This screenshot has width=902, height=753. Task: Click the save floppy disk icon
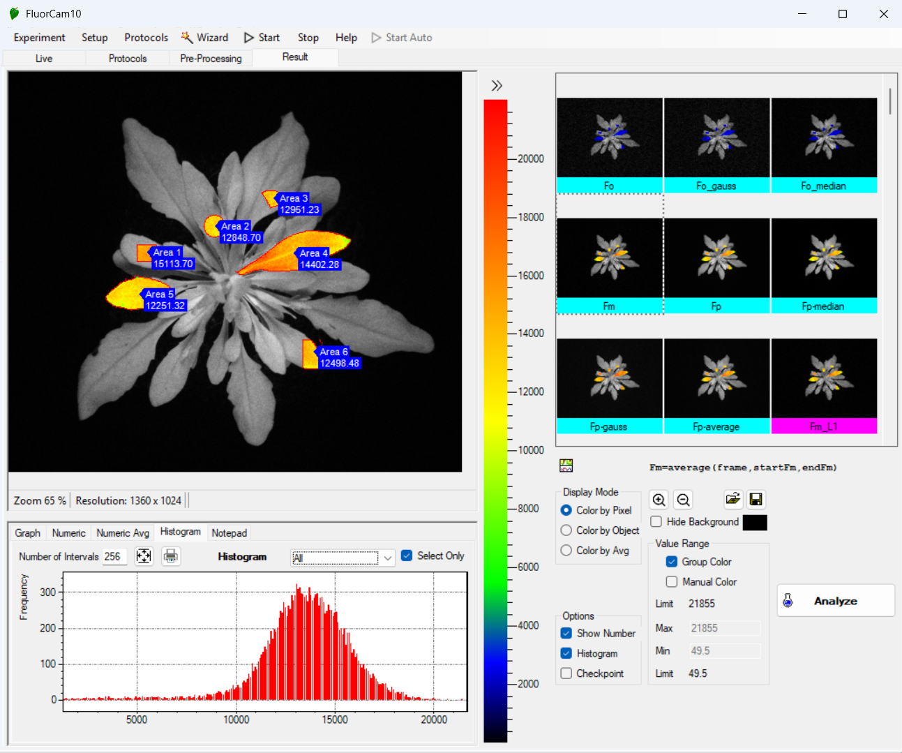(x=756, y=499)
